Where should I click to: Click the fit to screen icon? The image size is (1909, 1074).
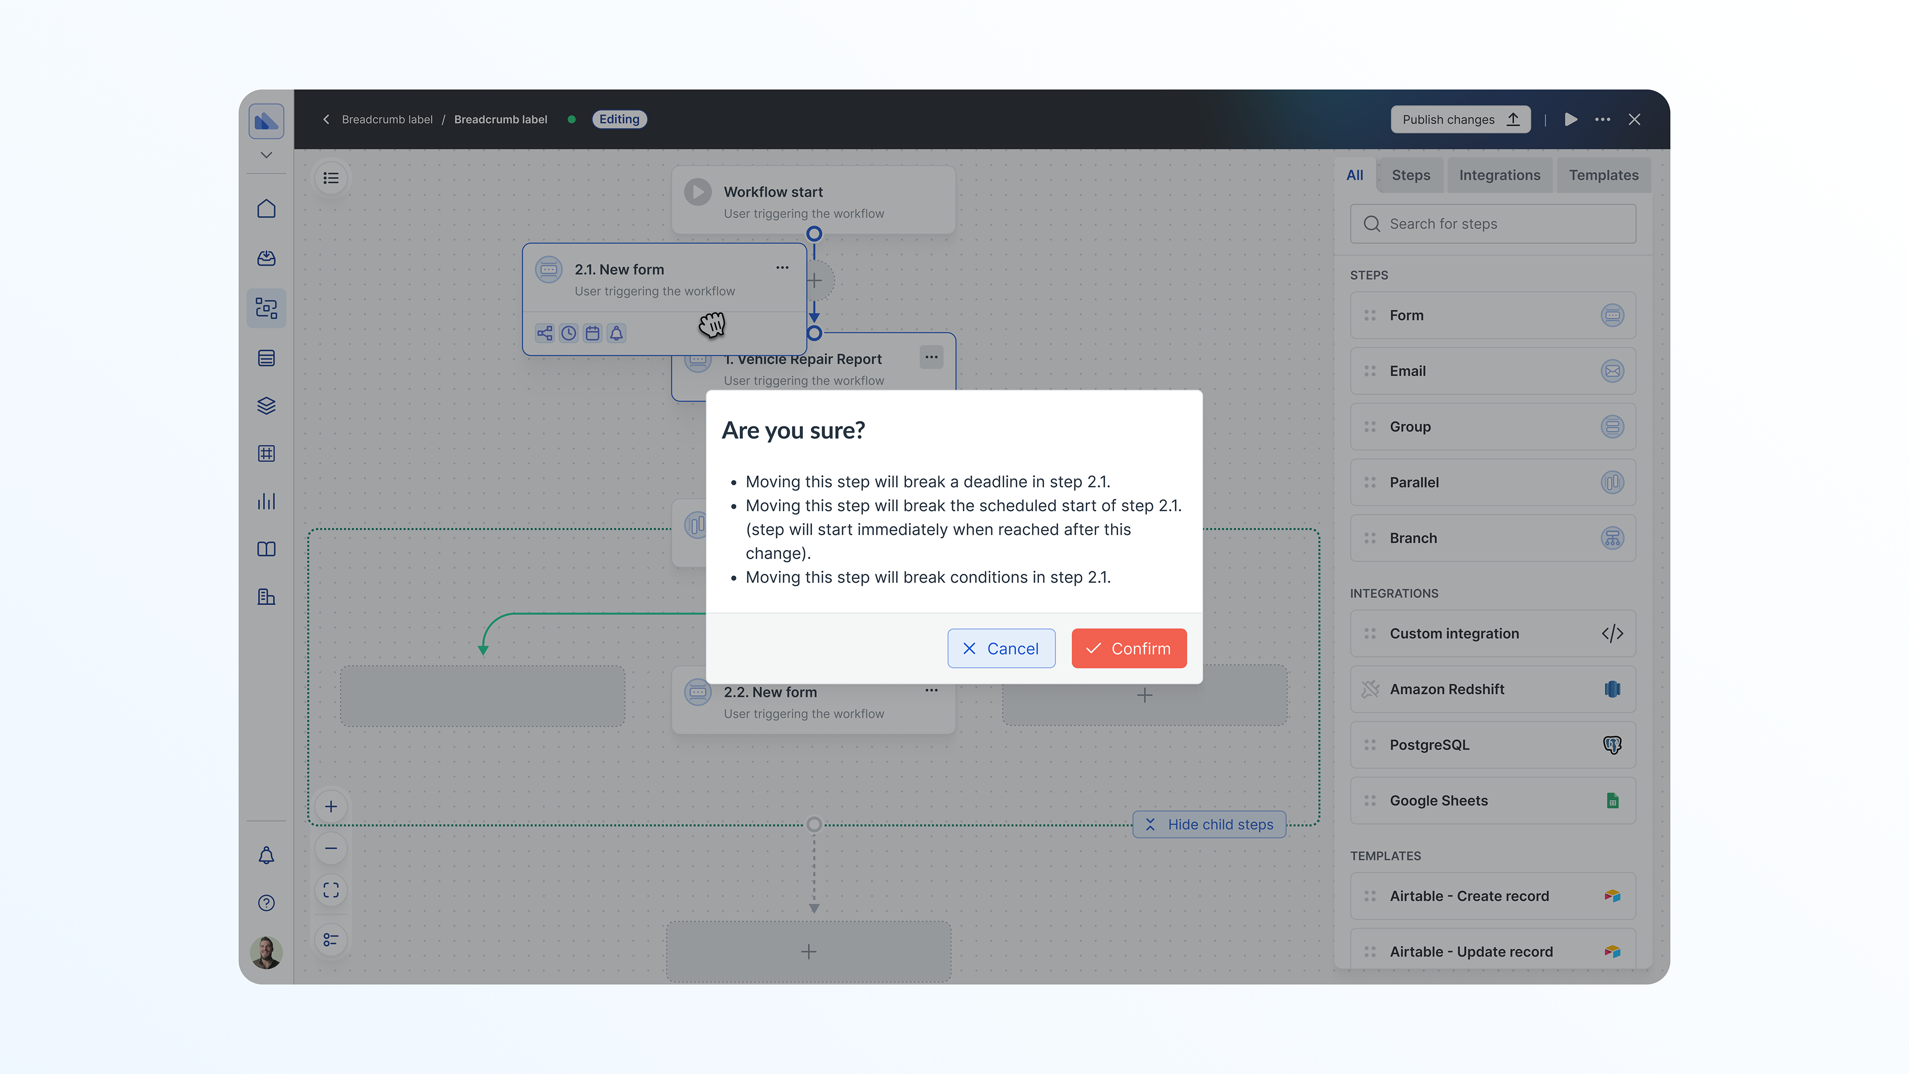[x=331, y=890]
